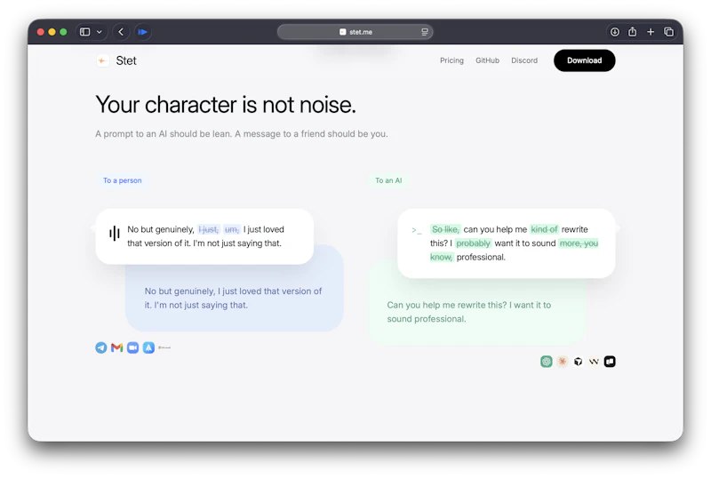This screenshot has width=711, height=478.
Task: Open the Pricing page link
Action: [x=451, y=60]
